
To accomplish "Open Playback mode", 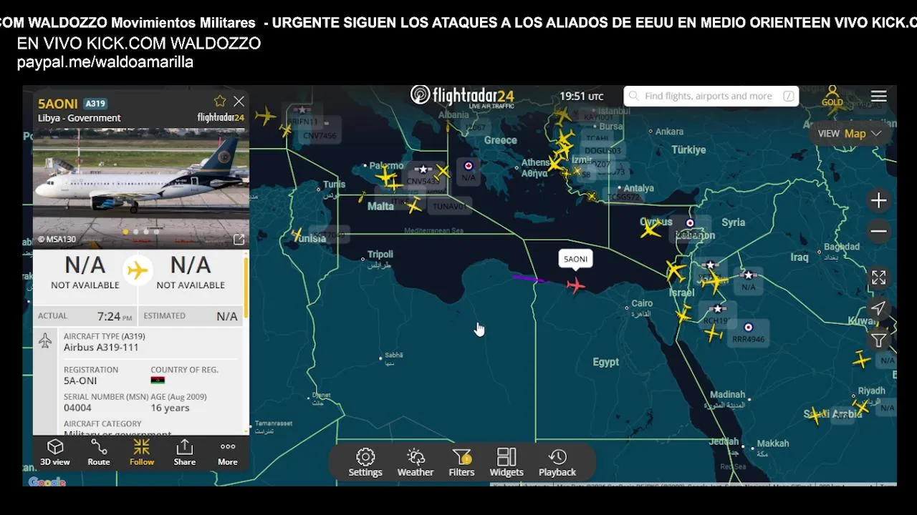I will coord(557,462).
